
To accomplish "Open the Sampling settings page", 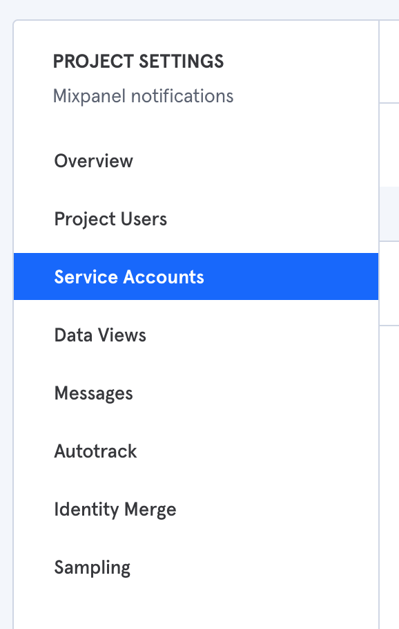I will point(92,567).
